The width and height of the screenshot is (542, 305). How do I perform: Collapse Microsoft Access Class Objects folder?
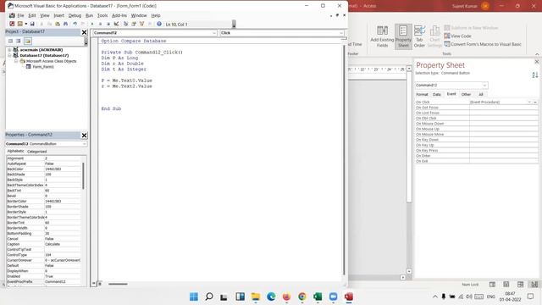16,61
